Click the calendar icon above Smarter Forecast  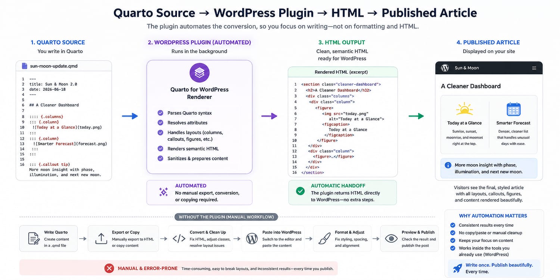click(x=513, y=109)
